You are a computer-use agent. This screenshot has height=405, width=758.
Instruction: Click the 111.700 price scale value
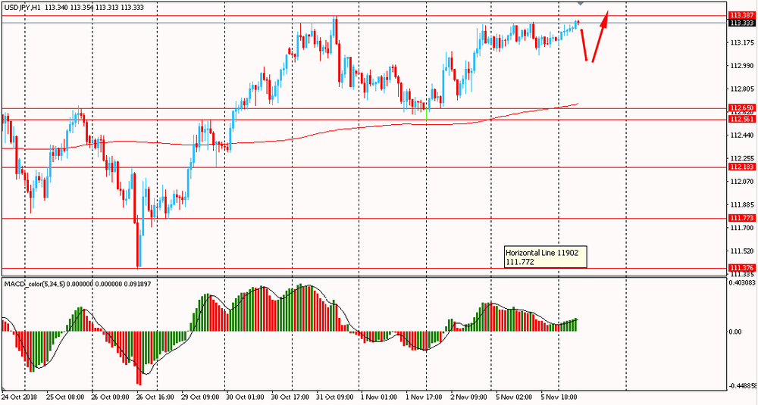click(x=741, y=228)
